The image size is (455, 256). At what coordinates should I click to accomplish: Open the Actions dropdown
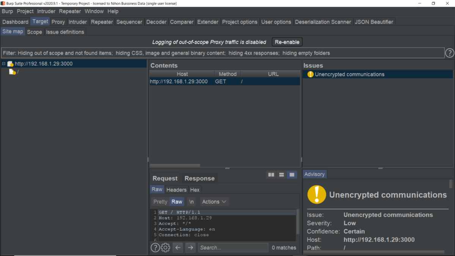tap(214, 202)
